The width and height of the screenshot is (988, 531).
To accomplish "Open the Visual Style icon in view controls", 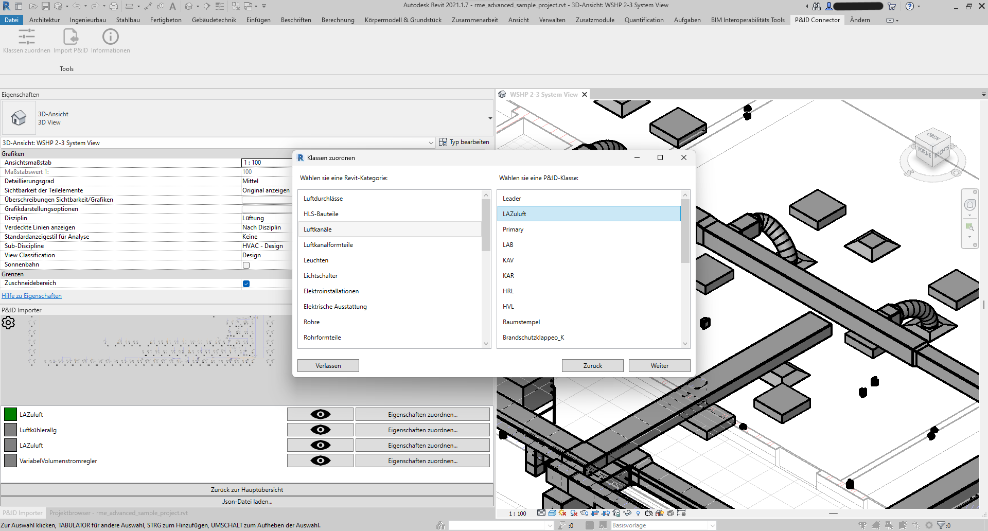I will pos(552,513).
